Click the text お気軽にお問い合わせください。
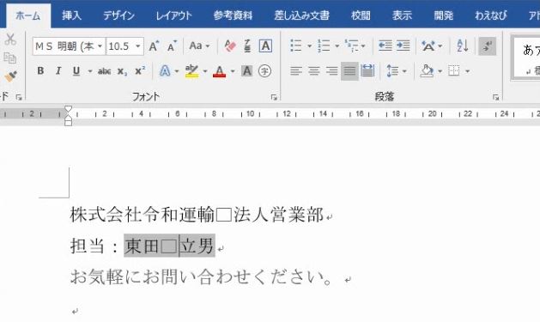This screenshot has height=322, width=540. [x=201, y=277]
